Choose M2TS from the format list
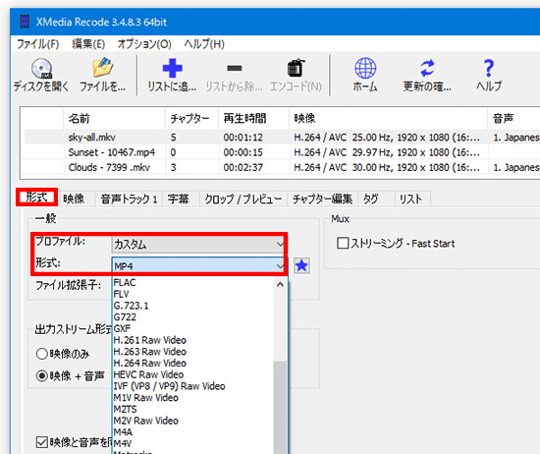This screenshot has width=540, height=454. click(x=193, y=409)
